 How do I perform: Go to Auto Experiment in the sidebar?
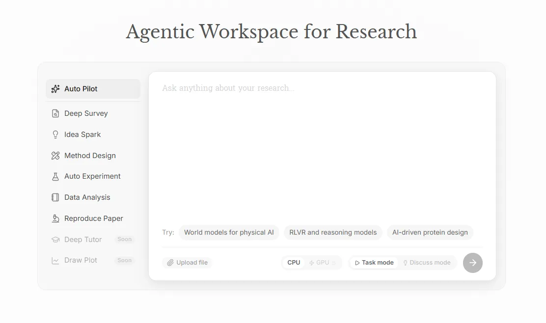tap(93, 176)
